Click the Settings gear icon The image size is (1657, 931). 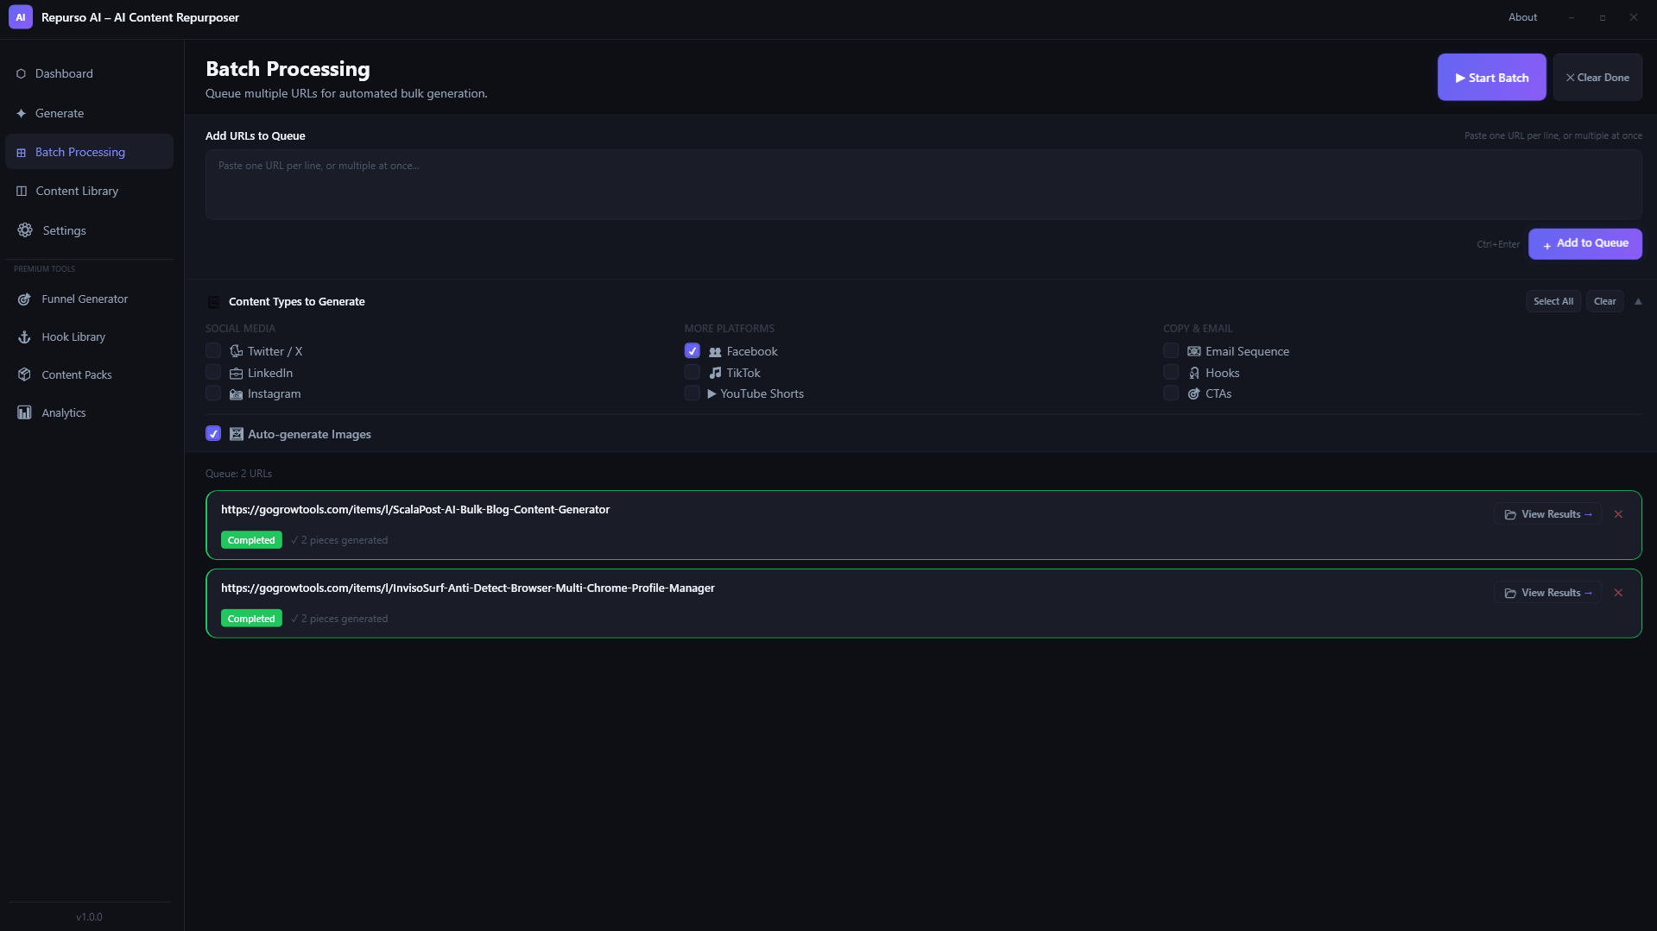[25, 230]
